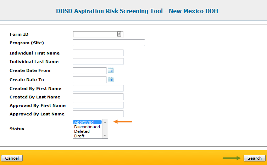
Task: Select Deleted in the Status list
Action: (x=88, y=131)
